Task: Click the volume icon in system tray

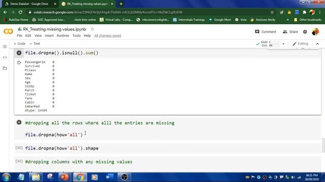Action: pyautogui.click(x=293, y=177)
